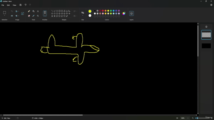This screenshot has height=120, width=214.
Task: Click the vertical canvas scrollbar
Action: coord(198,41)
